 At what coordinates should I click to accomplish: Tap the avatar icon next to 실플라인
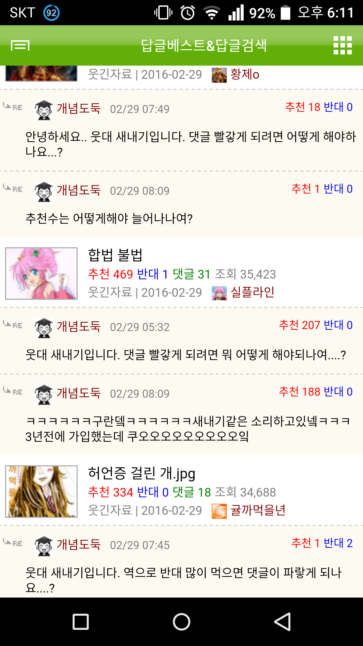click(219, 293)
